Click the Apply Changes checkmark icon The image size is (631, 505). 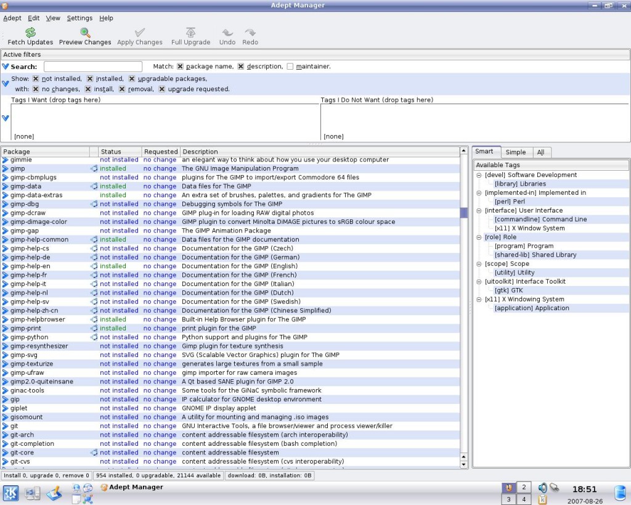(140, 32)
